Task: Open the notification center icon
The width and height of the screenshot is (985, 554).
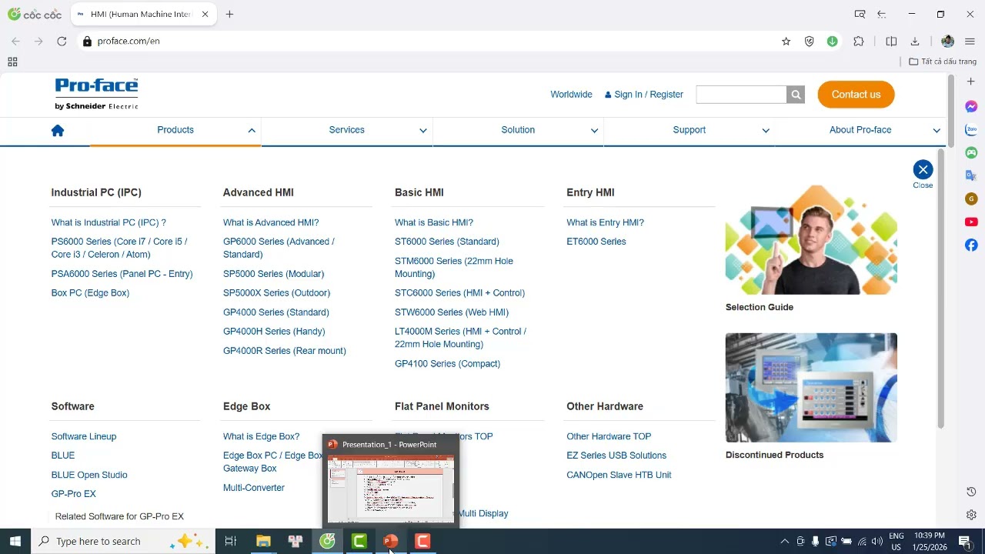Action: 965,541
